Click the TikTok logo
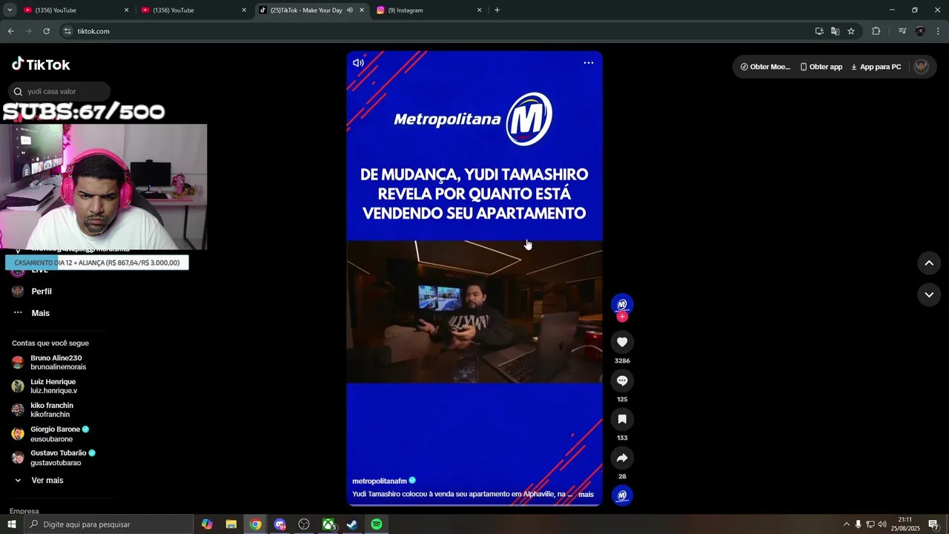 (x=41, y=65)
